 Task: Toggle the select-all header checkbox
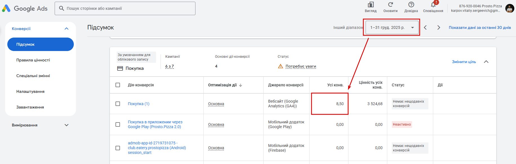tap(118, 85)
